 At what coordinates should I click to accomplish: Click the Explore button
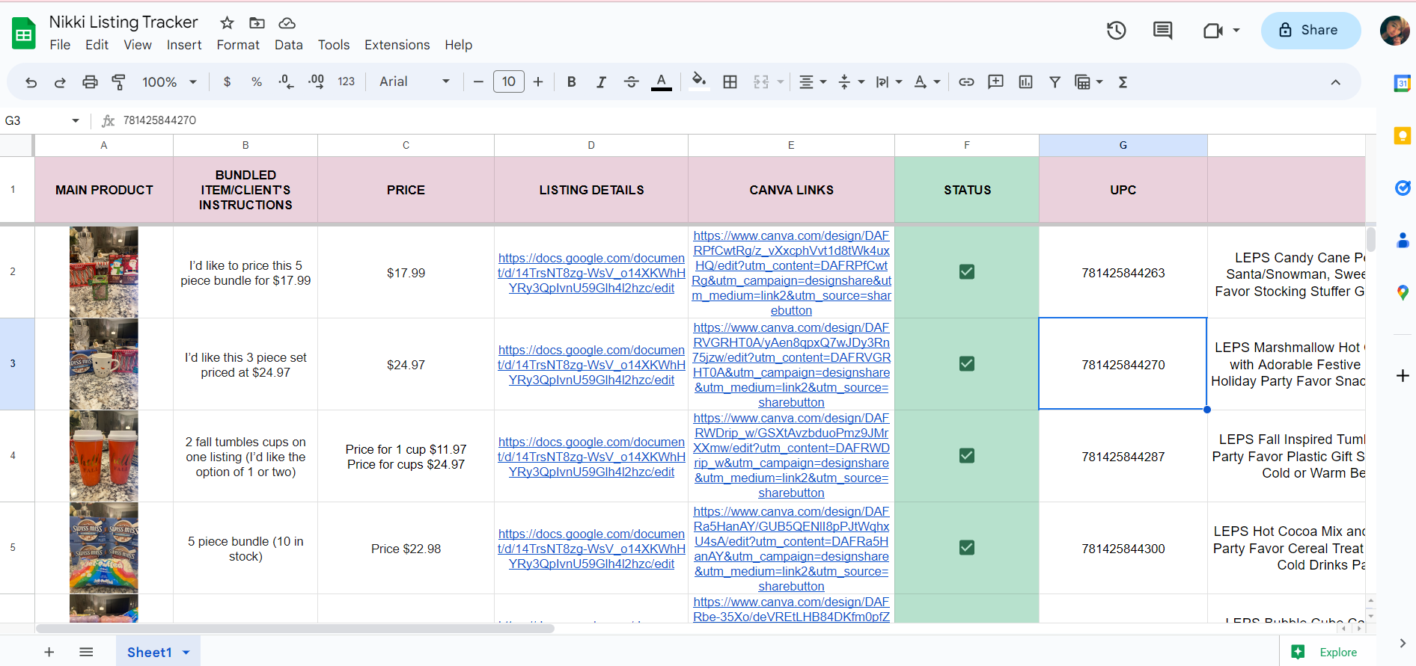tap(1325, 653)
